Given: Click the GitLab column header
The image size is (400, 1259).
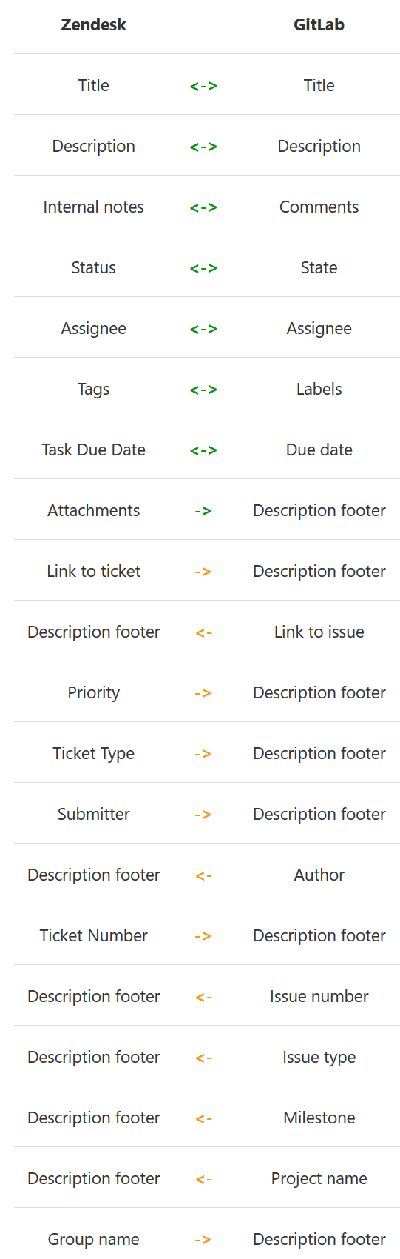Looking at the screenshot, I should coord(319,24).
